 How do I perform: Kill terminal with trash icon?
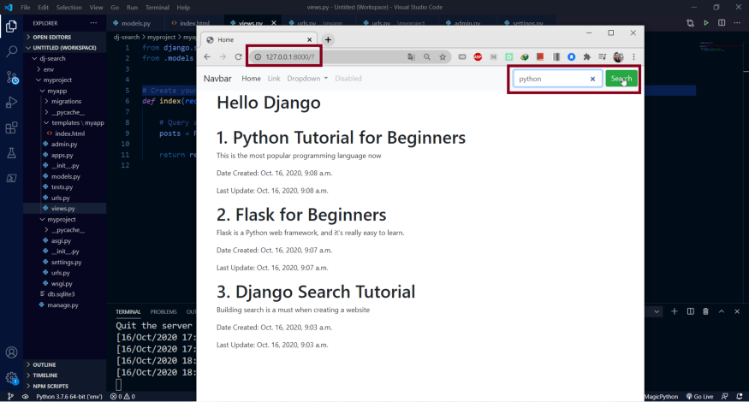pos(705,311)
